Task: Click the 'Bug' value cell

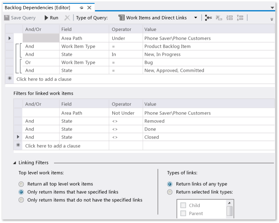Action: [x=209, y=62]
